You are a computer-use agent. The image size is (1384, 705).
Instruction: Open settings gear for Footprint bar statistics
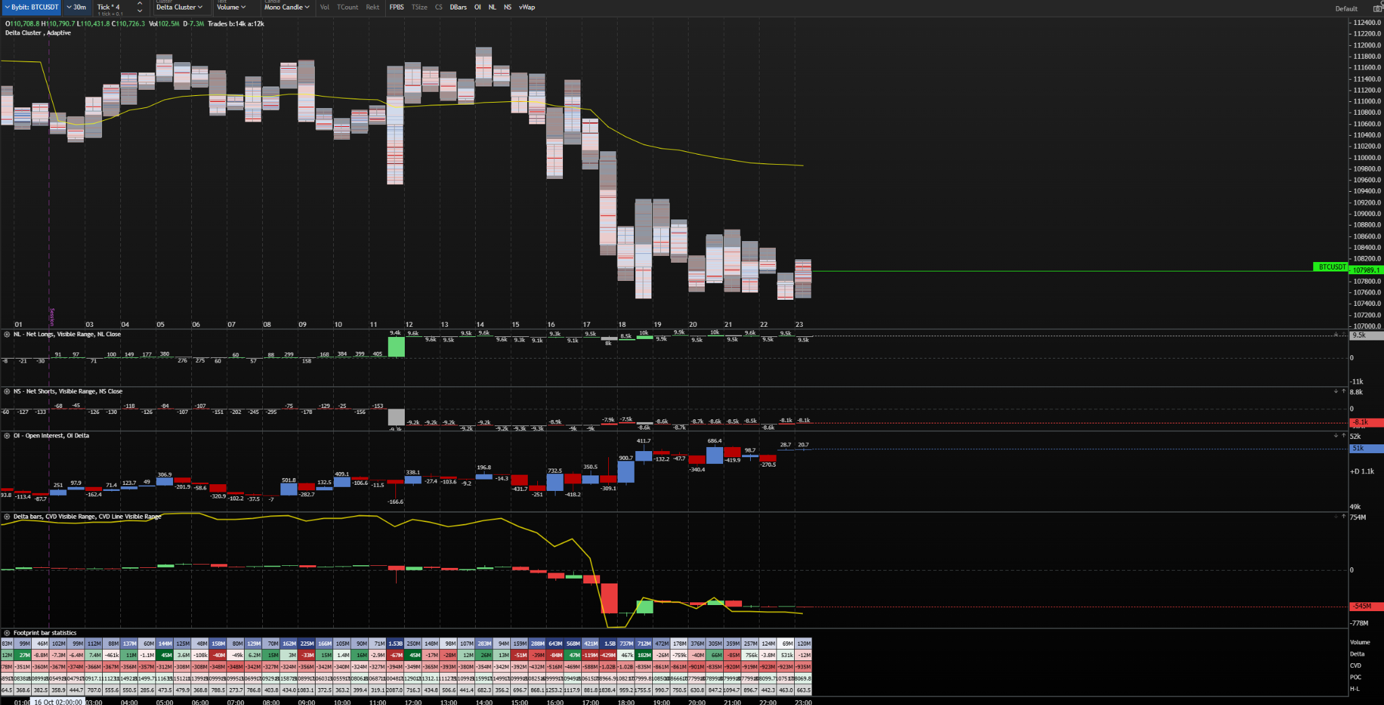(7, 633)
